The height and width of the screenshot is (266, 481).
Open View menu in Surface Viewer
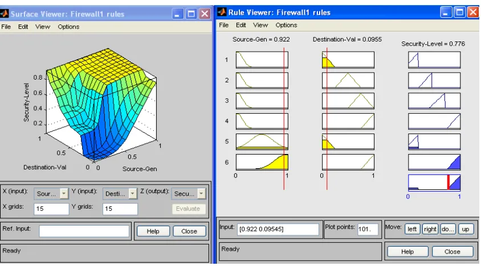[x=43, y=27]
